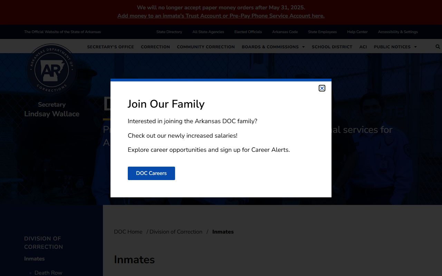Open Accessibility & Settings link
The image size is (442, 276).
398,32
